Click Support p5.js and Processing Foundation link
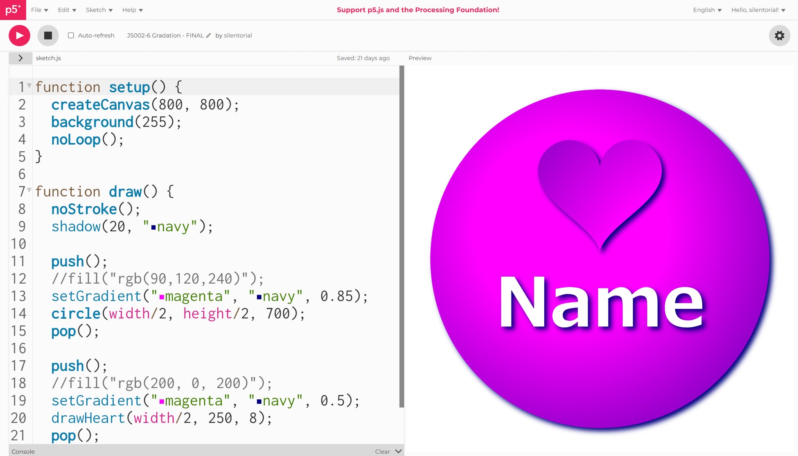Viewport: 798px width, 456px height. click(x=418, y=10)
